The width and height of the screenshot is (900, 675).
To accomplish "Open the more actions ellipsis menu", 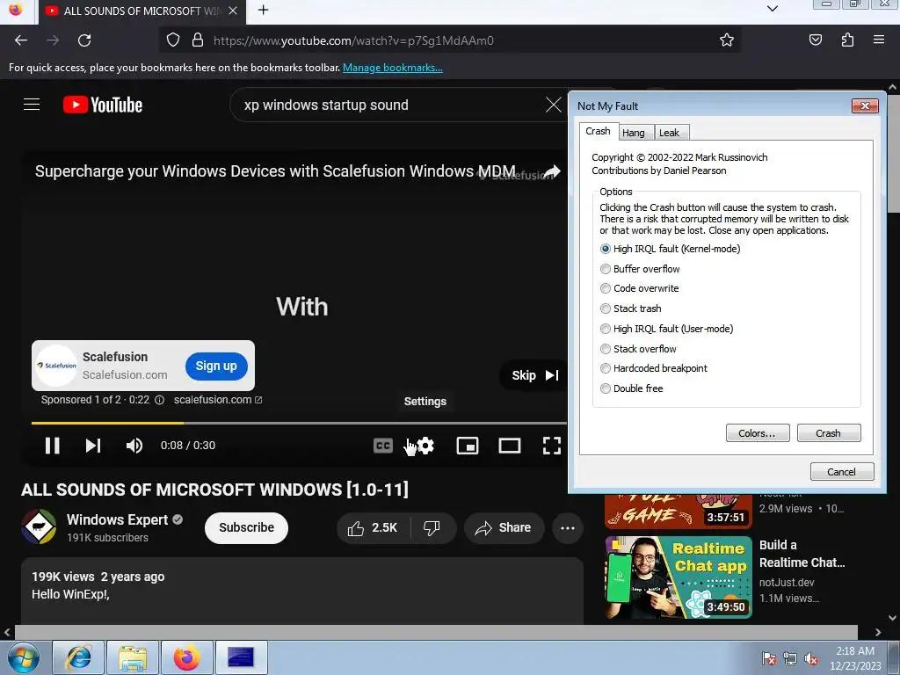I will [x=568, y=527].
